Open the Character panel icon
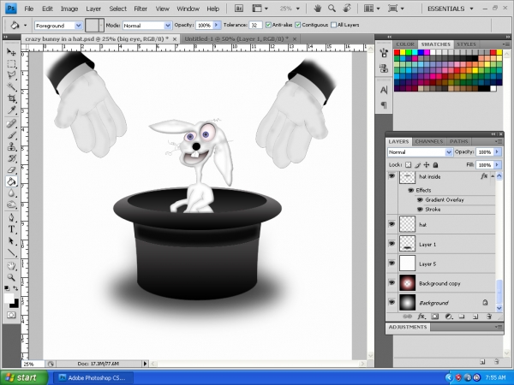This screenshot has width=514, height=385. coord(384,90)
